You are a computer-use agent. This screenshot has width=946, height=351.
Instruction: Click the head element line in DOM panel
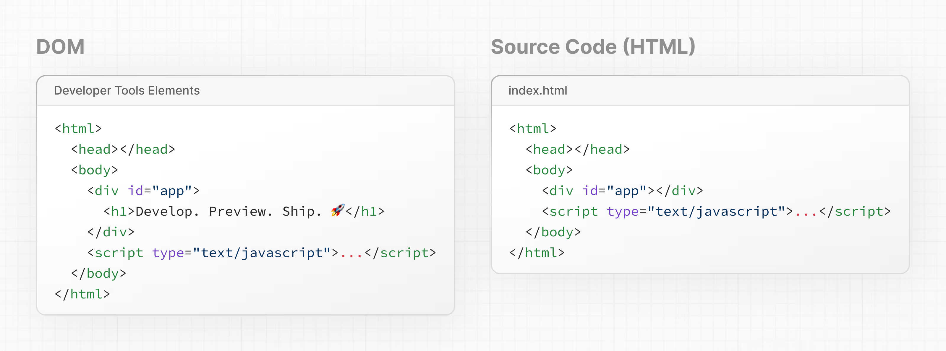[x=123, y=149]
